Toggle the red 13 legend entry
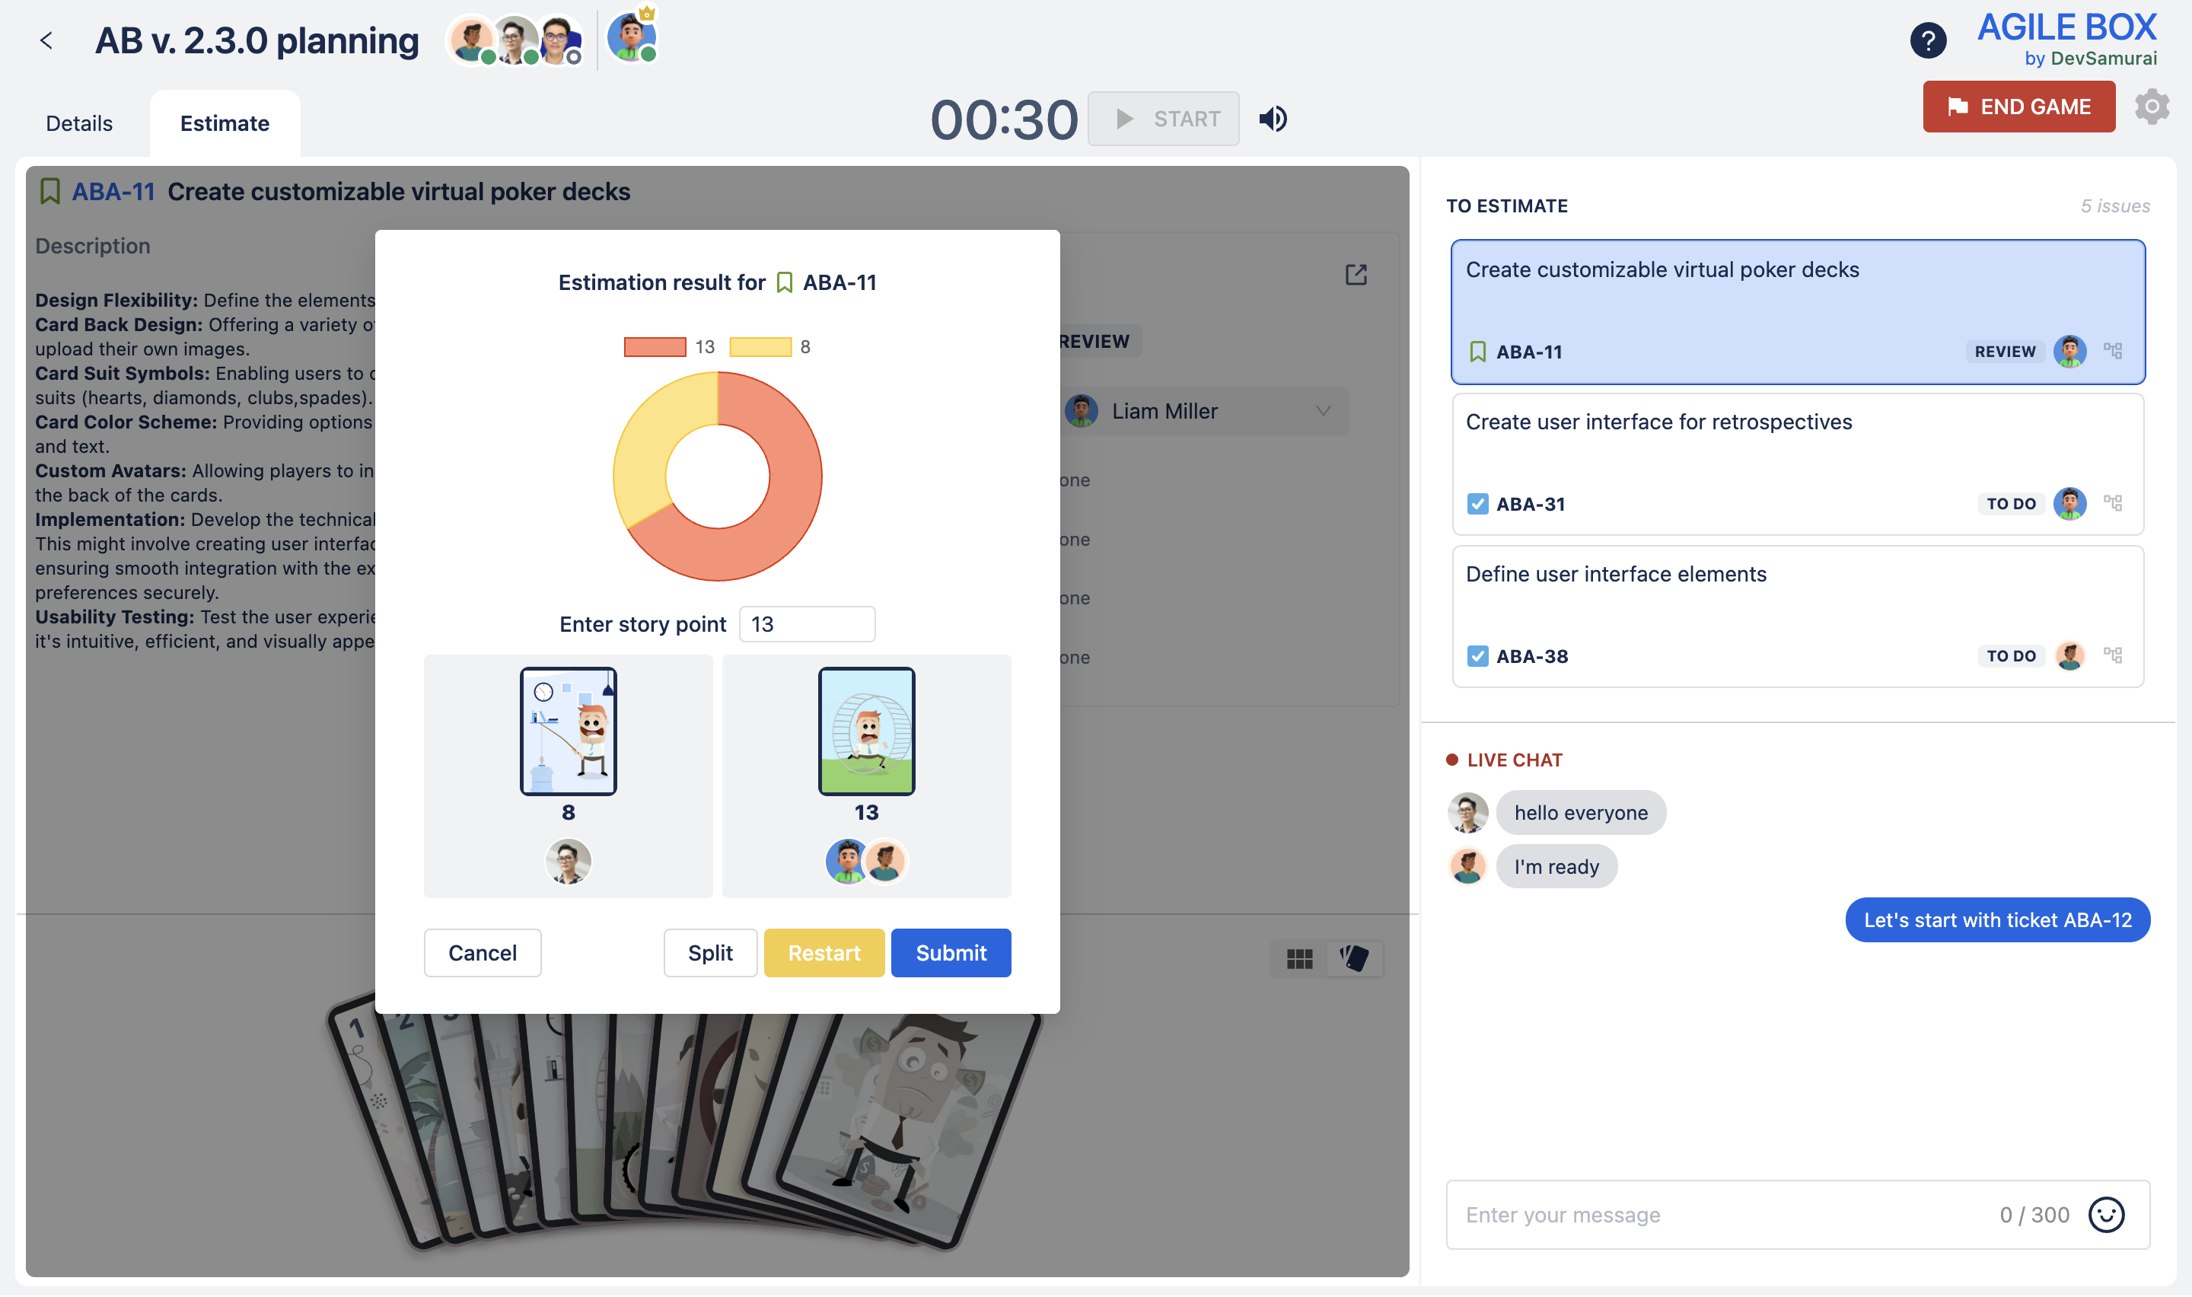 tap(655, 347)
